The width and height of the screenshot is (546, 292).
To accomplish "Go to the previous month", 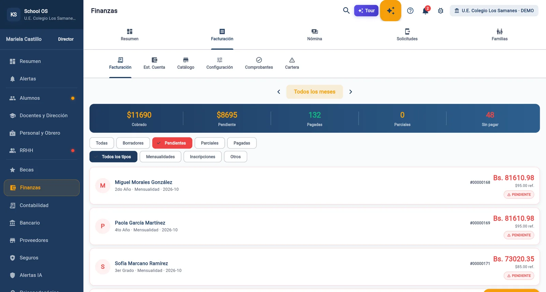I will (x=279, y=92).
